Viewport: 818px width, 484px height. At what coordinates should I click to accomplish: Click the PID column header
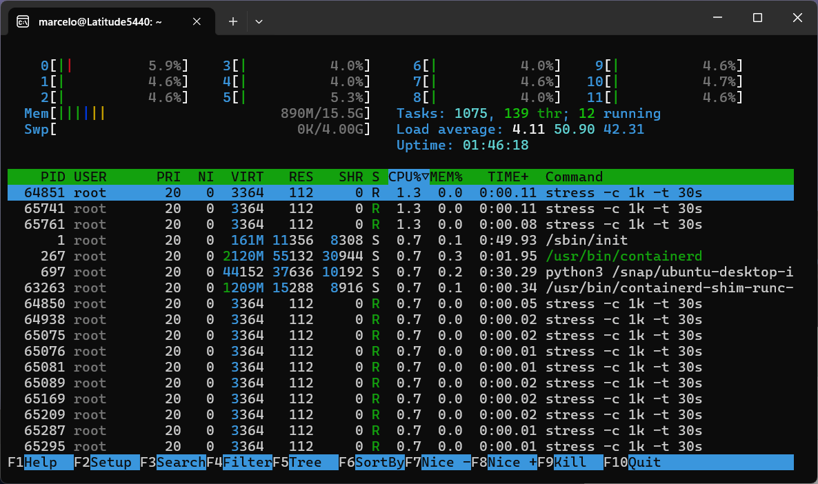(x=52, y=177)
